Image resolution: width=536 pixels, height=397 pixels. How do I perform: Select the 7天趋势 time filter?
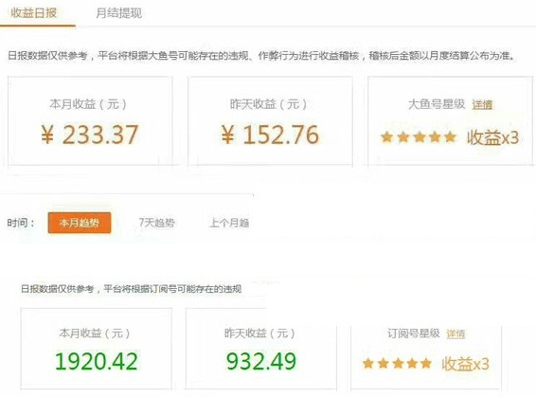coord(156,223)
